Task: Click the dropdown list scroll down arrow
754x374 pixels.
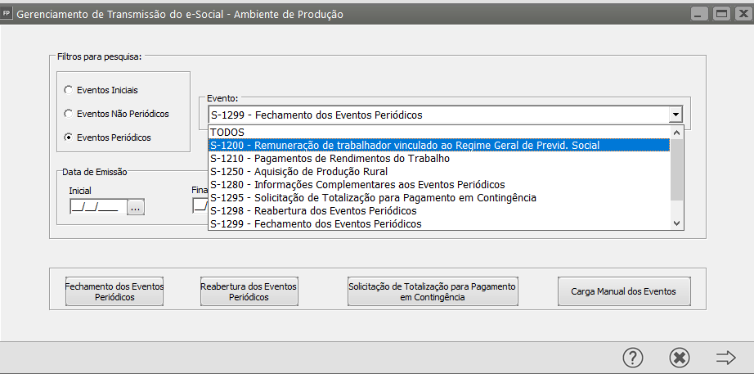Action: 677,223
